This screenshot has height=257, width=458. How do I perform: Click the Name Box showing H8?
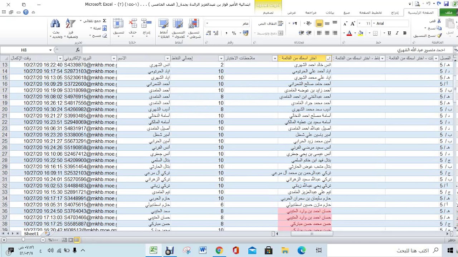click(24, 50)
